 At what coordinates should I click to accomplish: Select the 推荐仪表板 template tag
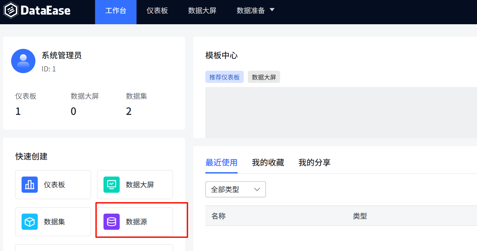224,77
